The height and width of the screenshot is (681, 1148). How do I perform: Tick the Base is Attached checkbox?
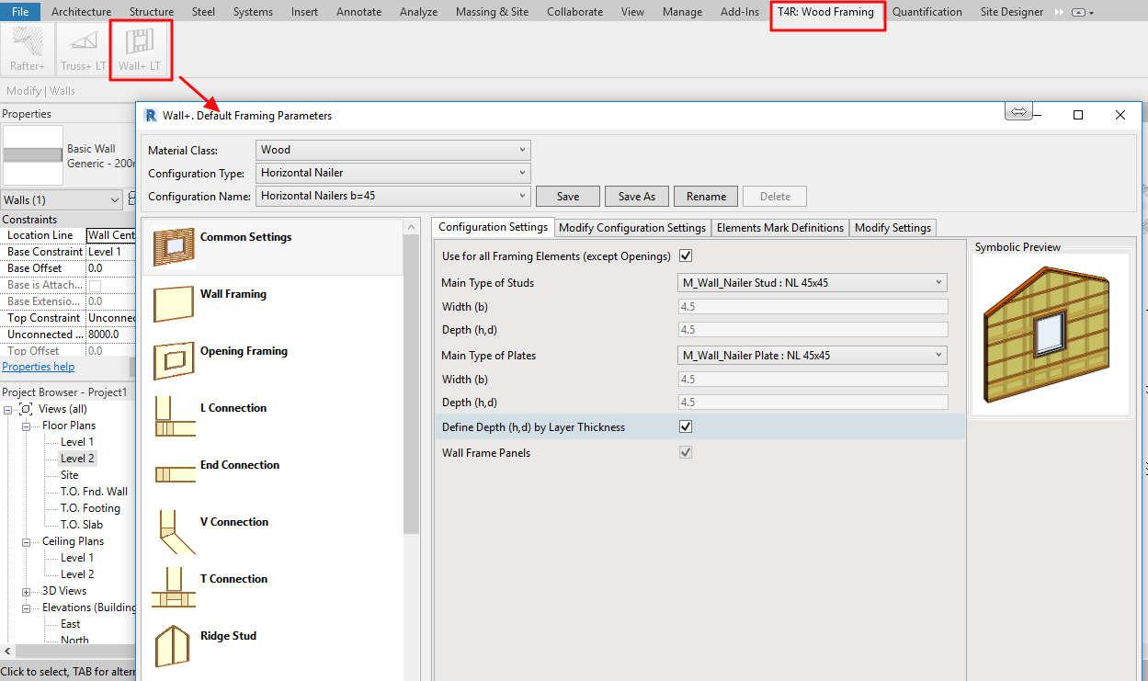point(95,285)
